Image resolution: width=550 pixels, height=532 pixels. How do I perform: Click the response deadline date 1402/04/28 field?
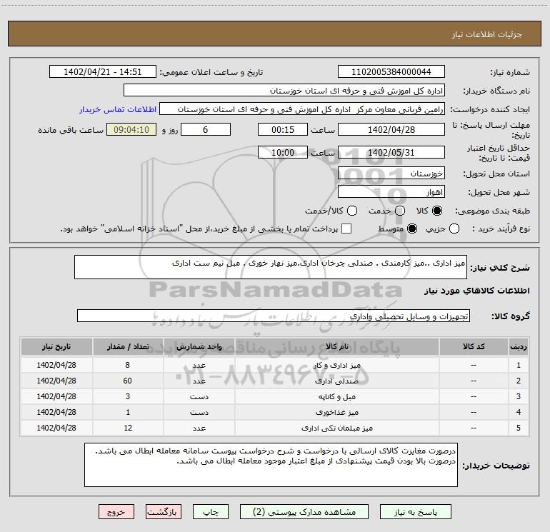(x=391, y=129)
